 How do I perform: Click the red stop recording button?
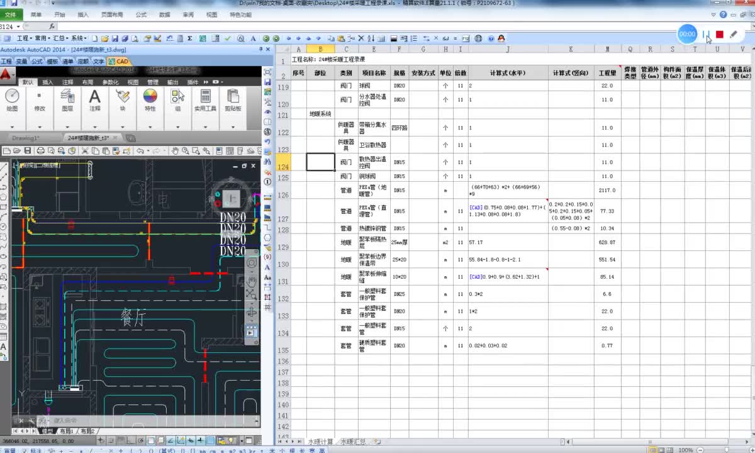tap(720, 35)
